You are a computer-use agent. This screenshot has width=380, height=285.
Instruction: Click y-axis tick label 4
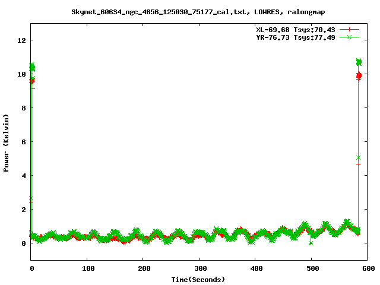tap(24, 176)
